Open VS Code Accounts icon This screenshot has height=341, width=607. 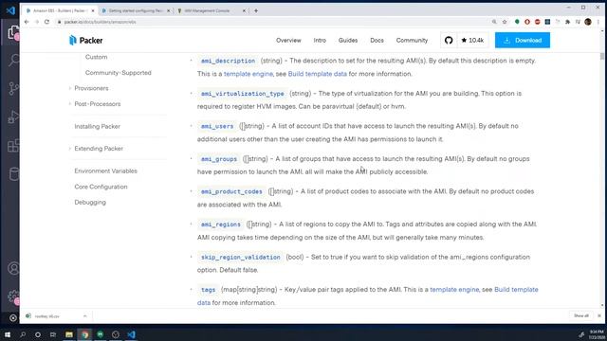point(13,268)
